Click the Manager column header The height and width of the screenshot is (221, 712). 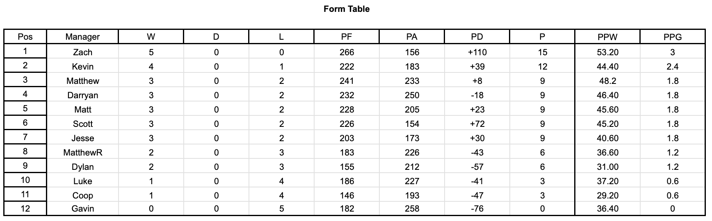[x=82, y=37]
